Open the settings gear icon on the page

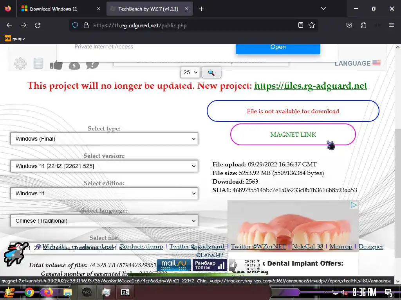(x=20, y=64)
